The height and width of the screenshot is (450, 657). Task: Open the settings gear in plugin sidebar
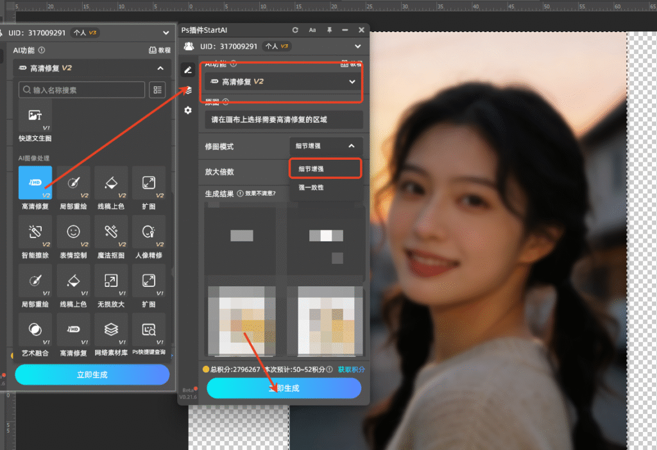tap(187, 110)
